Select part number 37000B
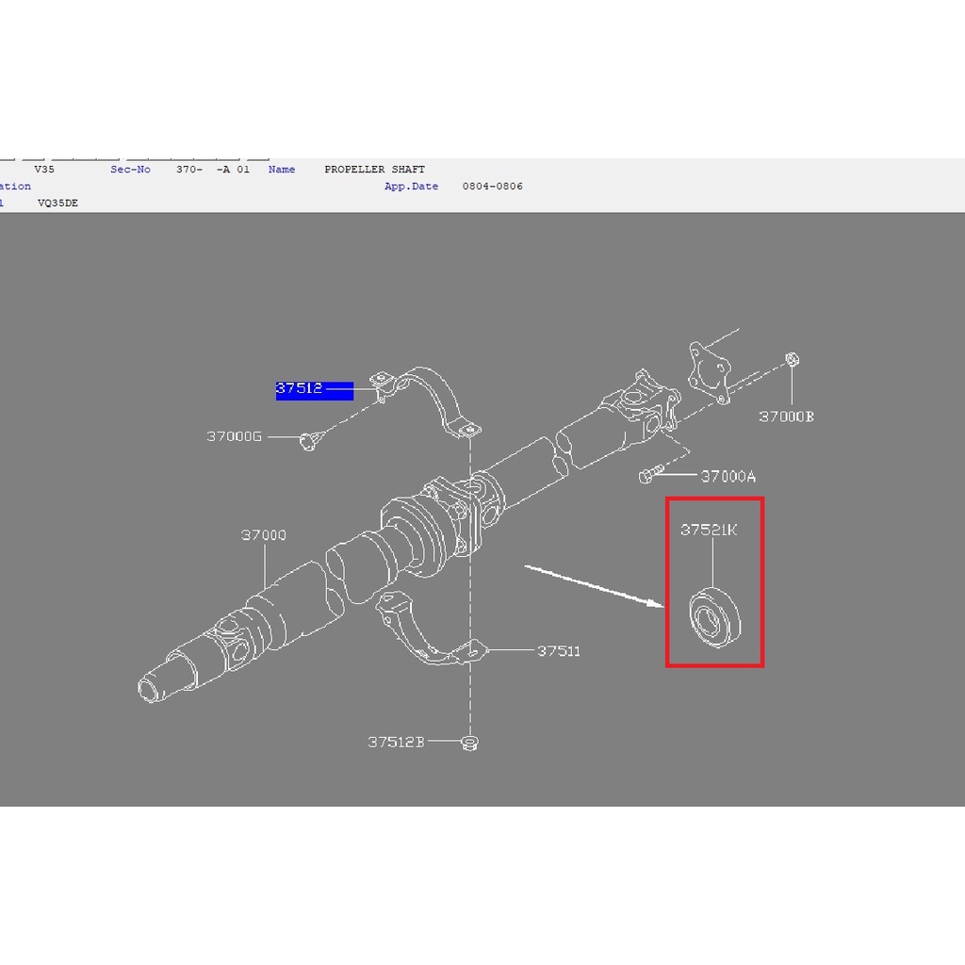 point(786,417)
